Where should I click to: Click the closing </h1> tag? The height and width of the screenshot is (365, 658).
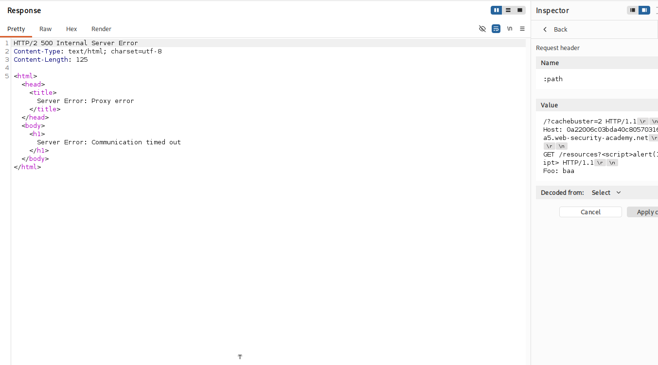39,150
